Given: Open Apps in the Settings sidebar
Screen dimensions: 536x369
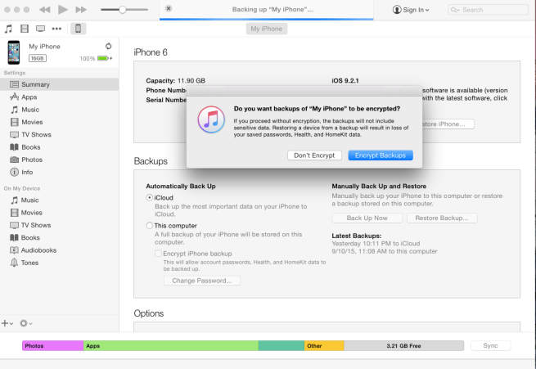Looking at the screenshot, I should click(29, 97).
